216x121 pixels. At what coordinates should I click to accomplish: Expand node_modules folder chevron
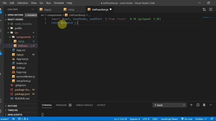click(8, 24)
